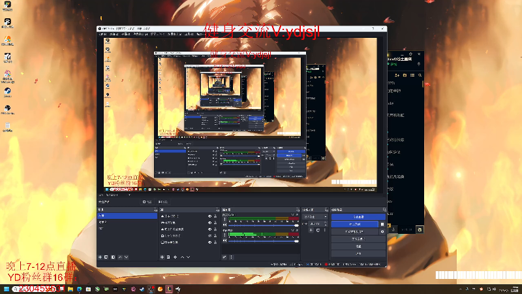Open virtual camera settings gear
The width and height of the screenshot is (522, 294).
[382, 231]
